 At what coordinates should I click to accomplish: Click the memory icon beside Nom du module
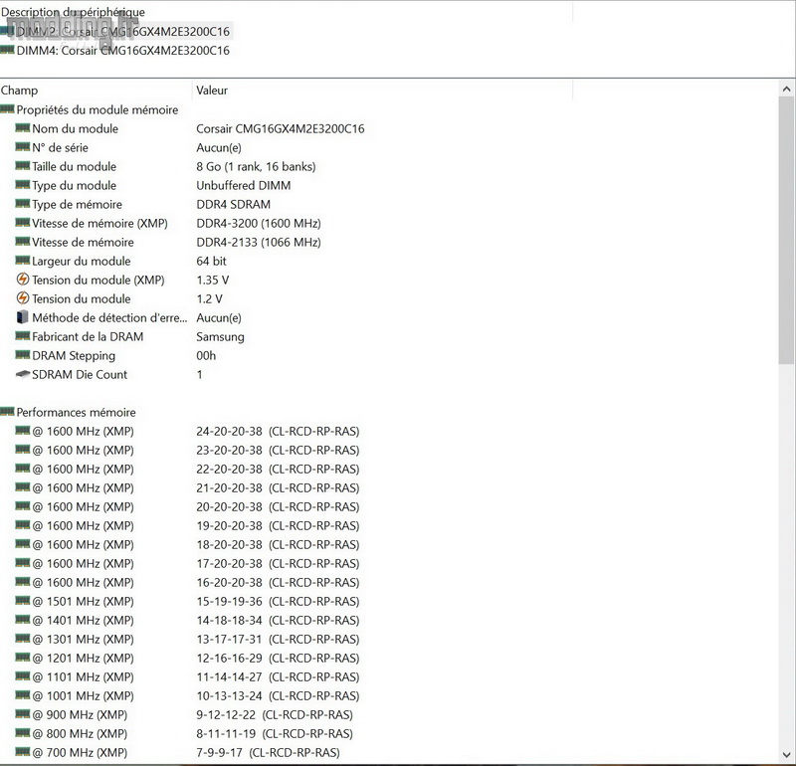point(22,128)
